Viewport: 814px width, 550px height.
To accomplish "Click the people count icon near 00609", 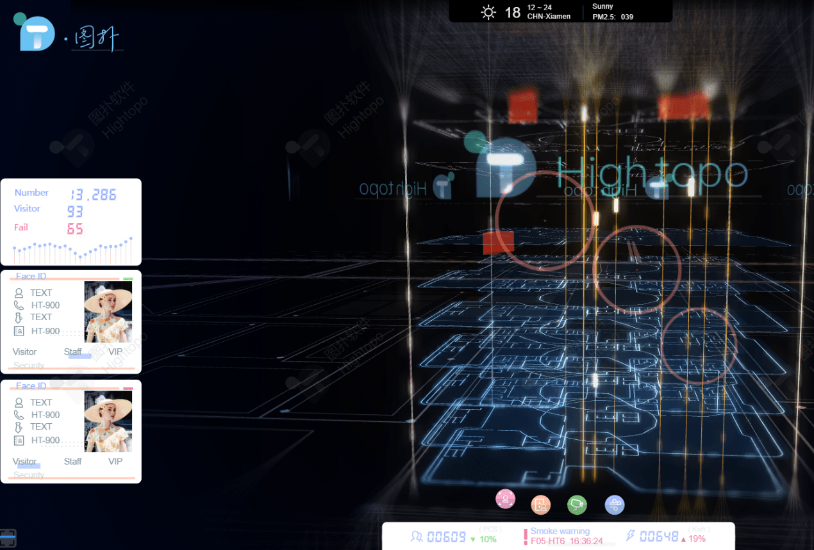I will click(417, 537).
